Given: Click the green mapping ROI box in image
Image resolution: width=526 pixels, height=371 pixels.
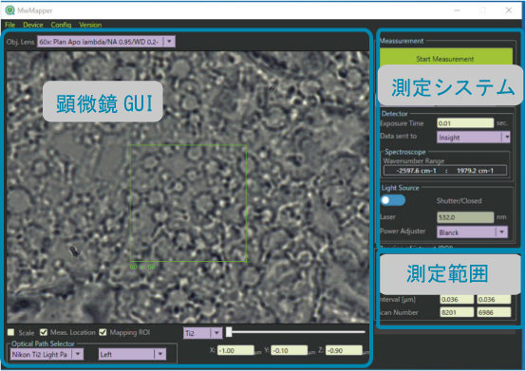Looking at the screenshot, I should tap(188, 203).
